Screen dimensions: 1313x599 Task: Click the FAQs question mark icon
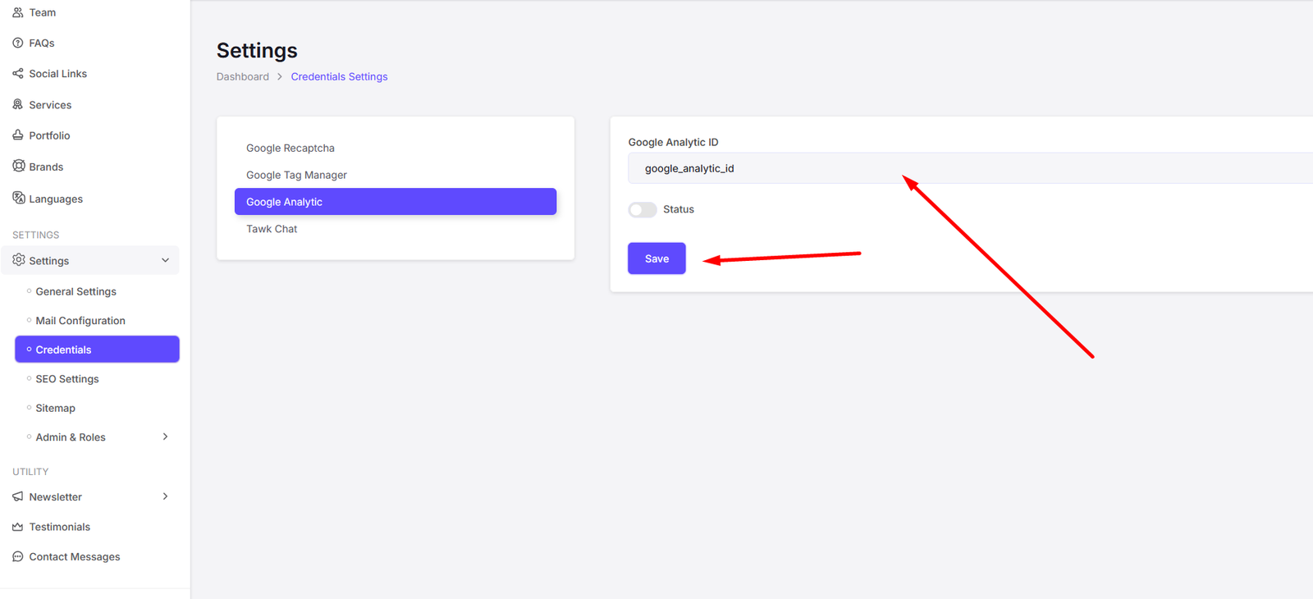click(x=18, y=43)
